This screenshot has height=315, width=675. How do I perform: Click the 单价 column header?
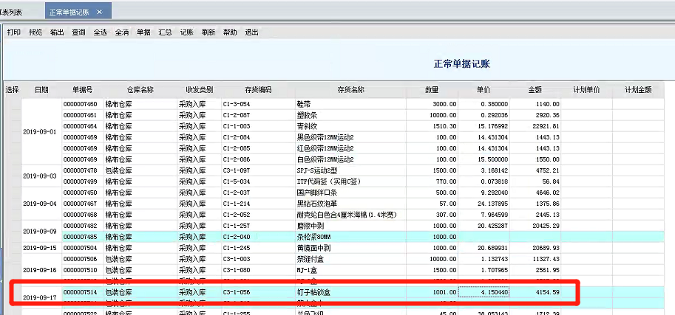pyautogui.click(x=484, y=90)
